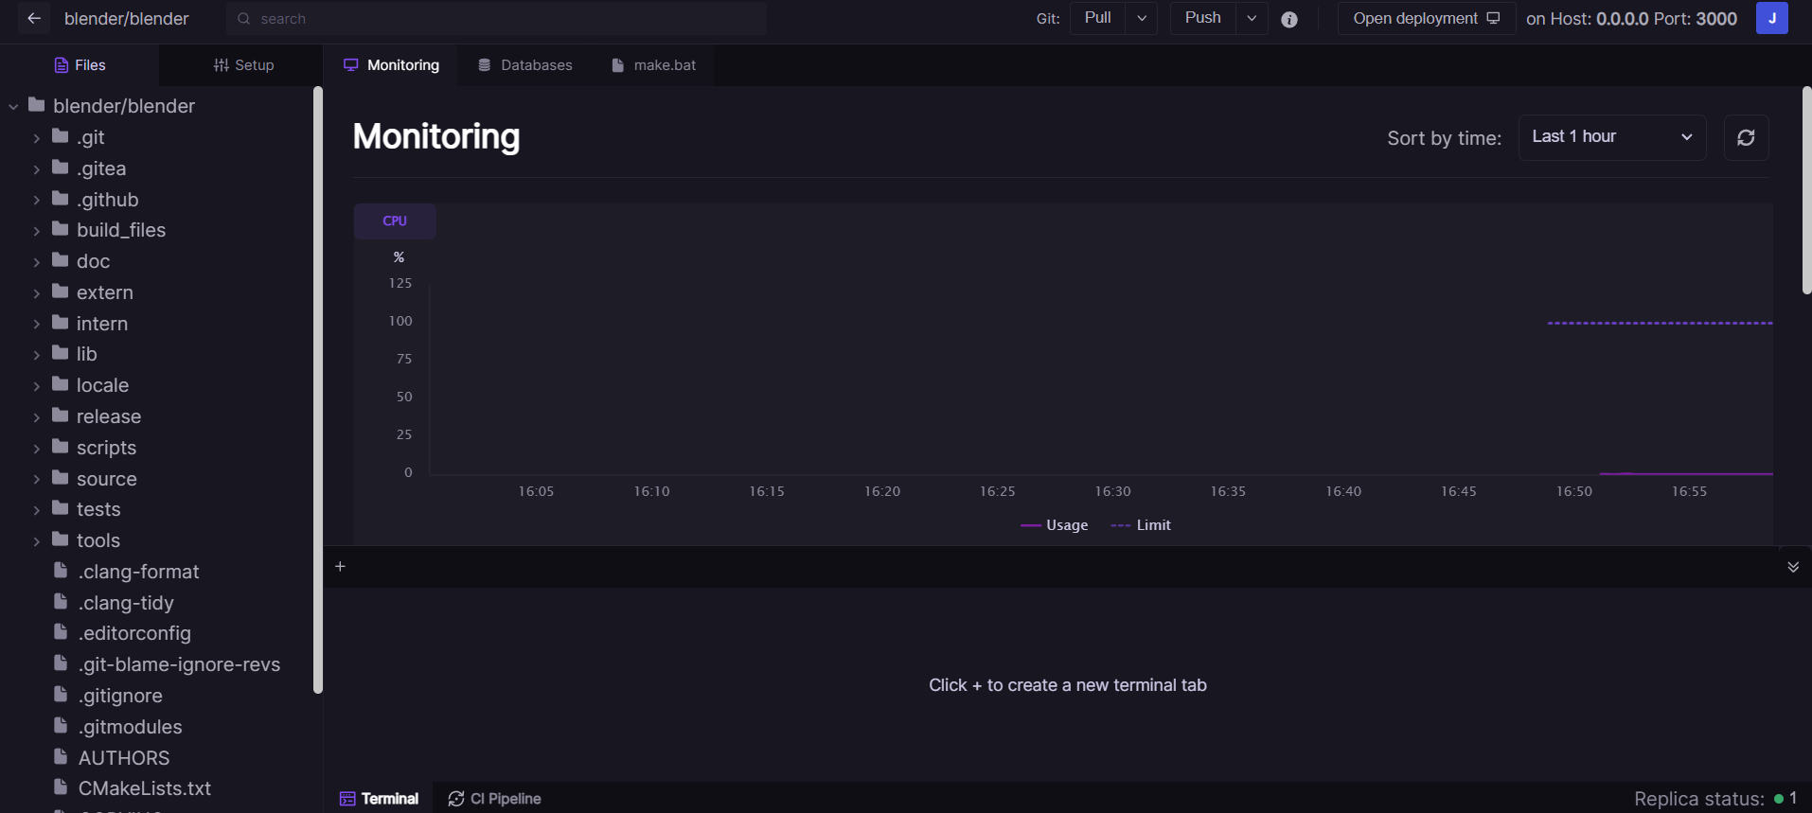Screen dimensions: 1812x813
Task: Expand the source folder
Action: [x=106, y=479]
